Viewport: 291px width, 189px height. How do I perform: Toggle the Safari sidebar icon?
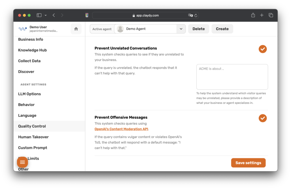(x=39, y=15)
